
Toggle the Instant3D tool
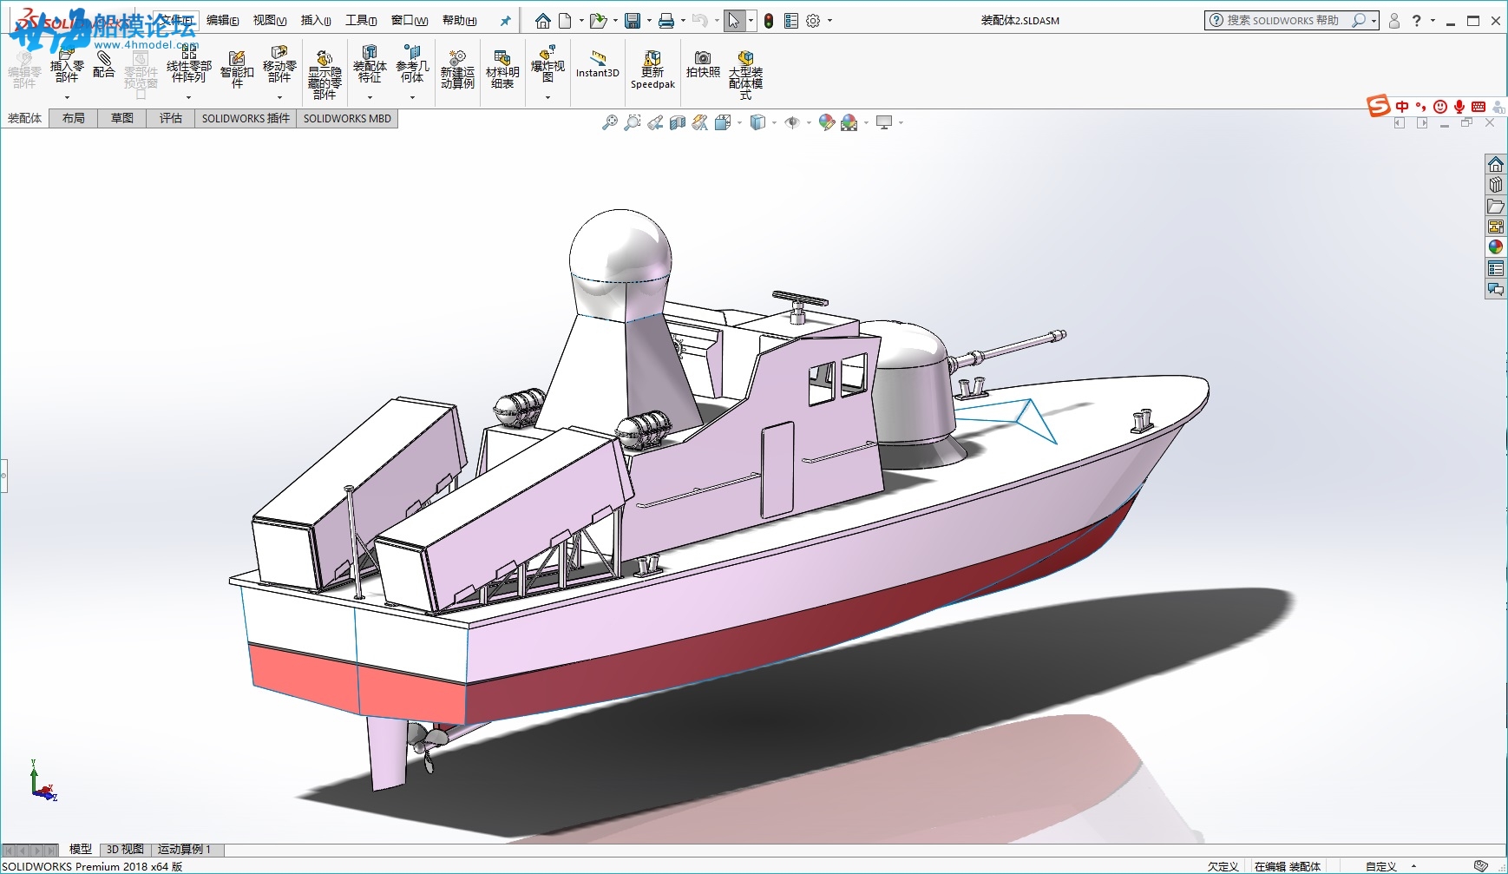598,65
